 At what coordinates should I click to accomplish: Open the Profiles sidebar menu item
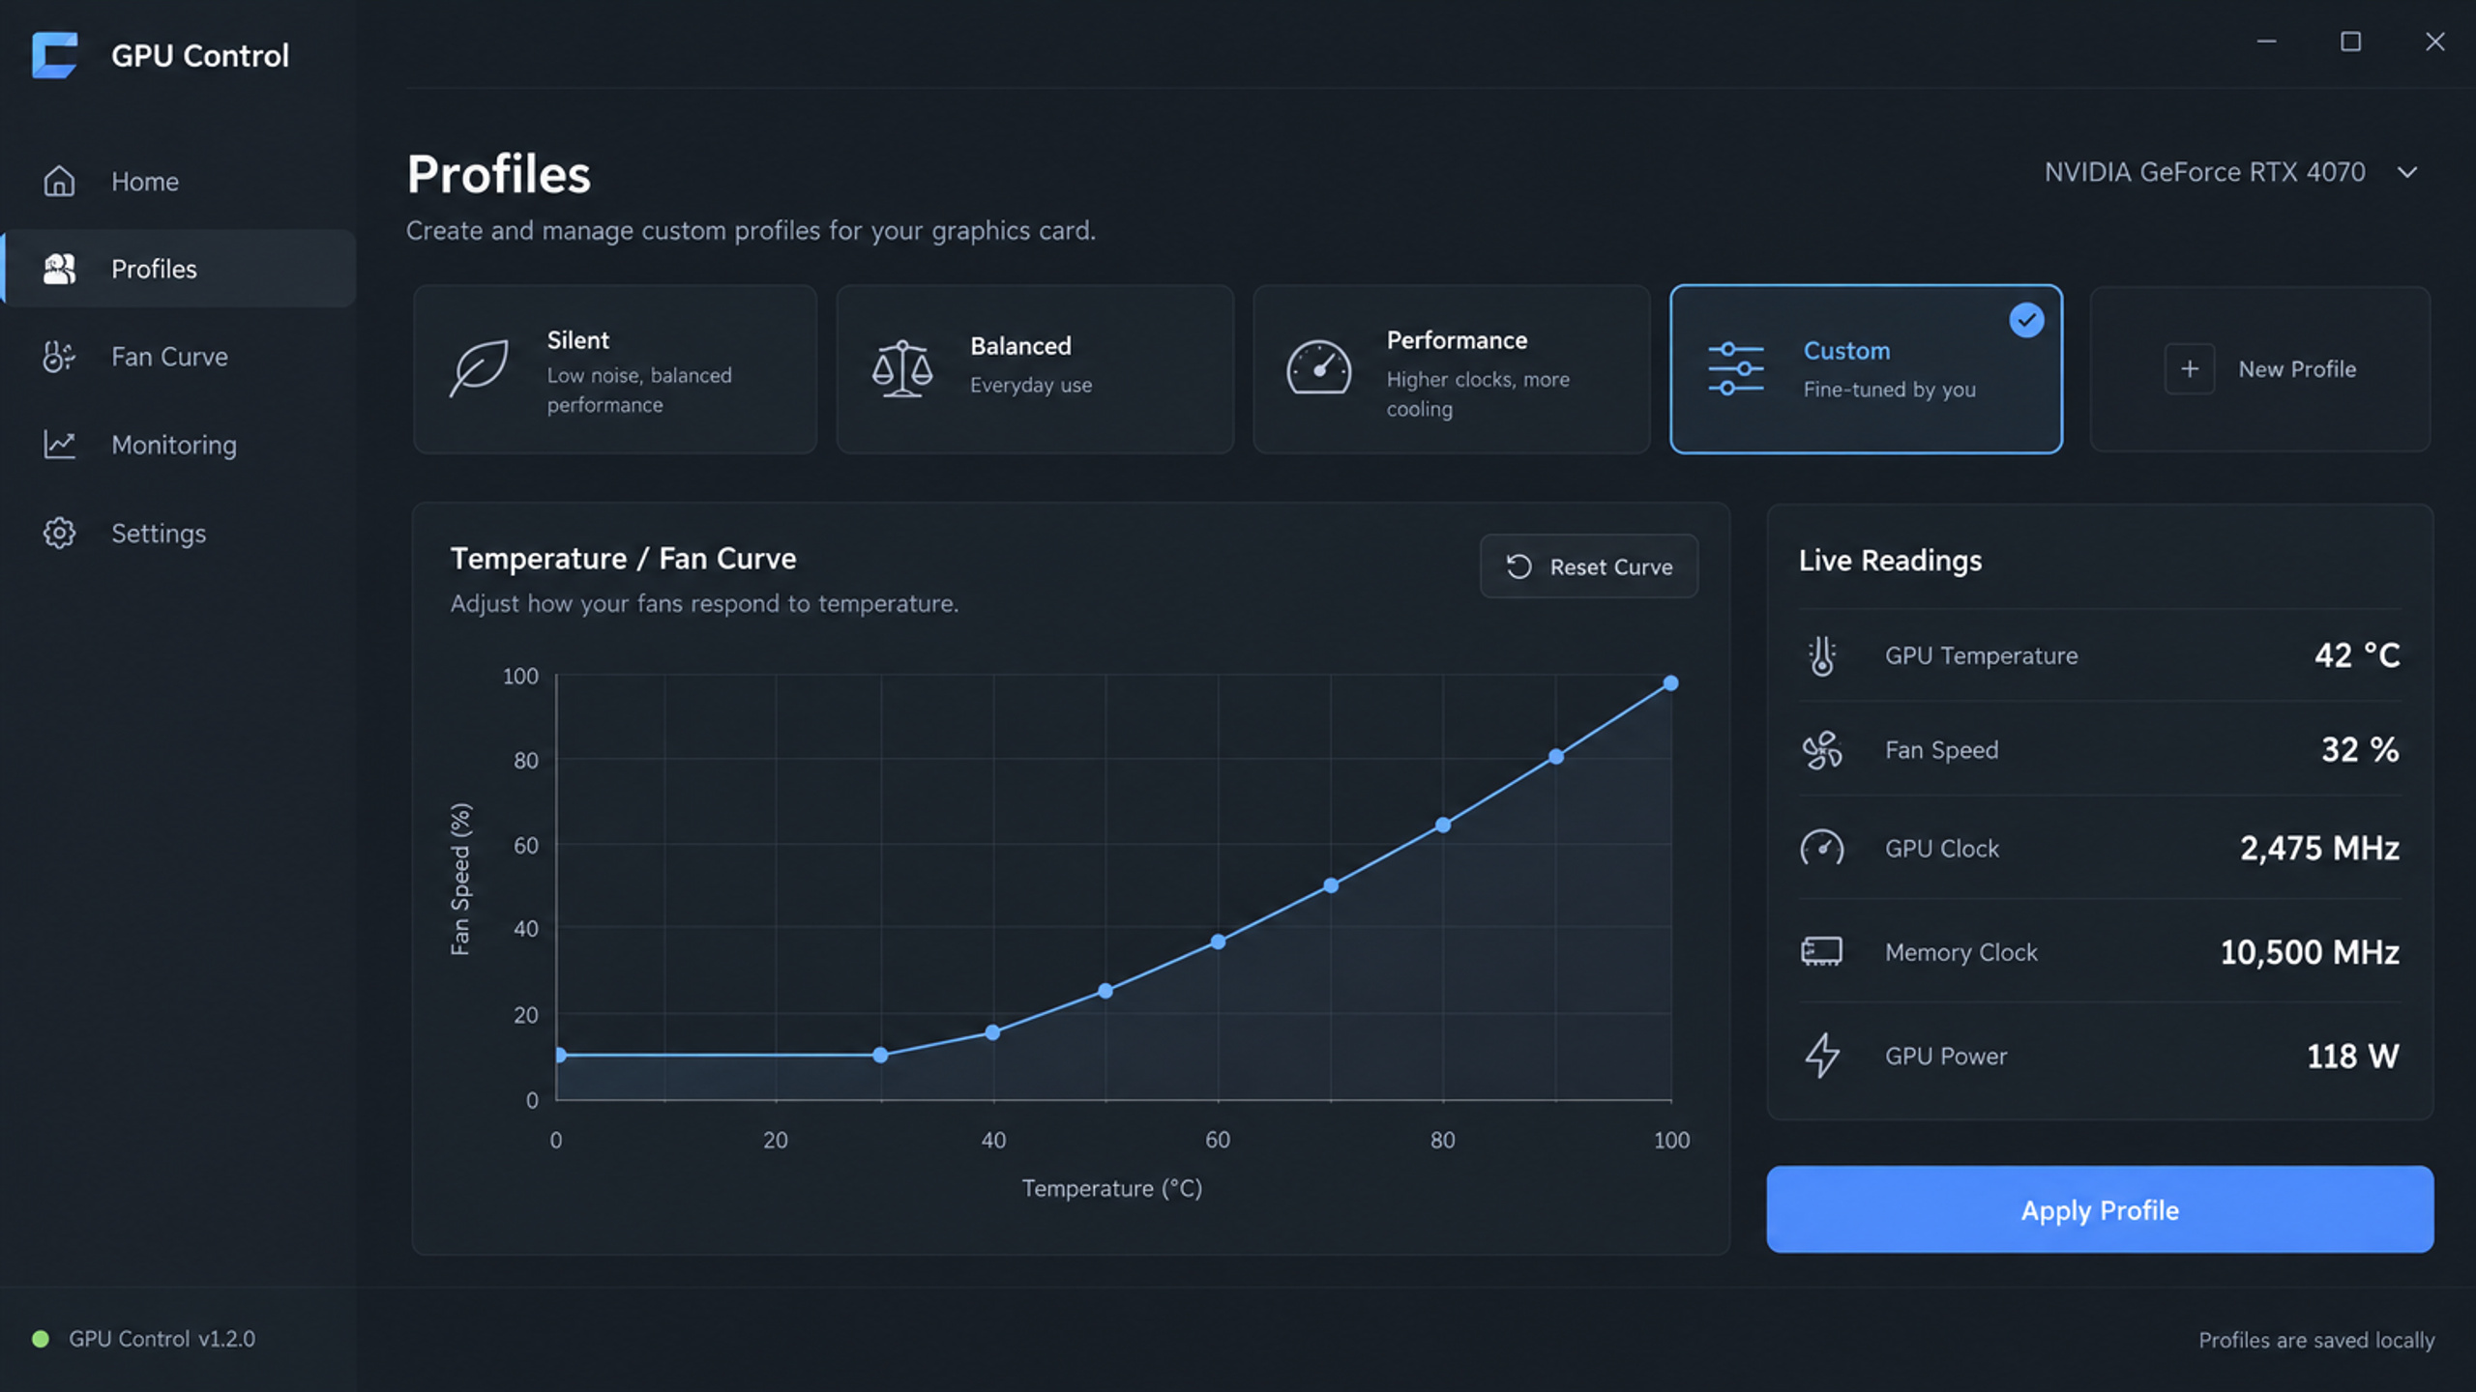(180, 269)
